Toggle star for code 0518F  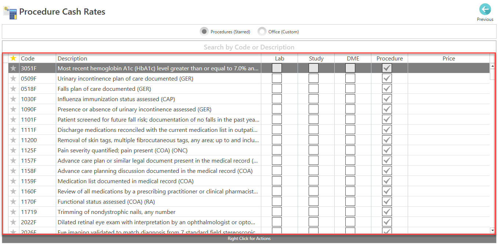pos(14,89)
